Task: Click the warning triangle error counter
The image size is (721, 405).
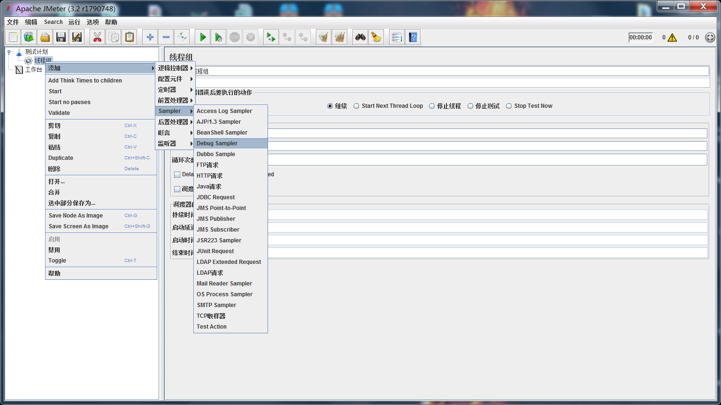Action: click(672, 37)
